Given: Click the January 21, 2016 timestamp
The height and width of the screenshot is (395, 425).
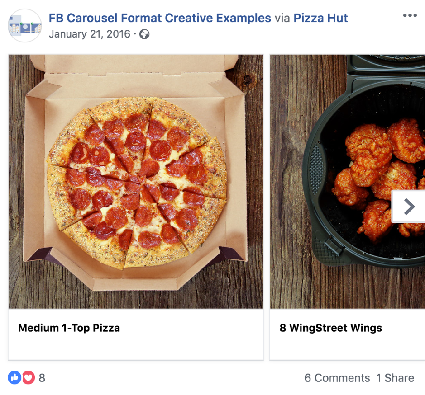Looking at the screenshot, I should click(89, 34).
